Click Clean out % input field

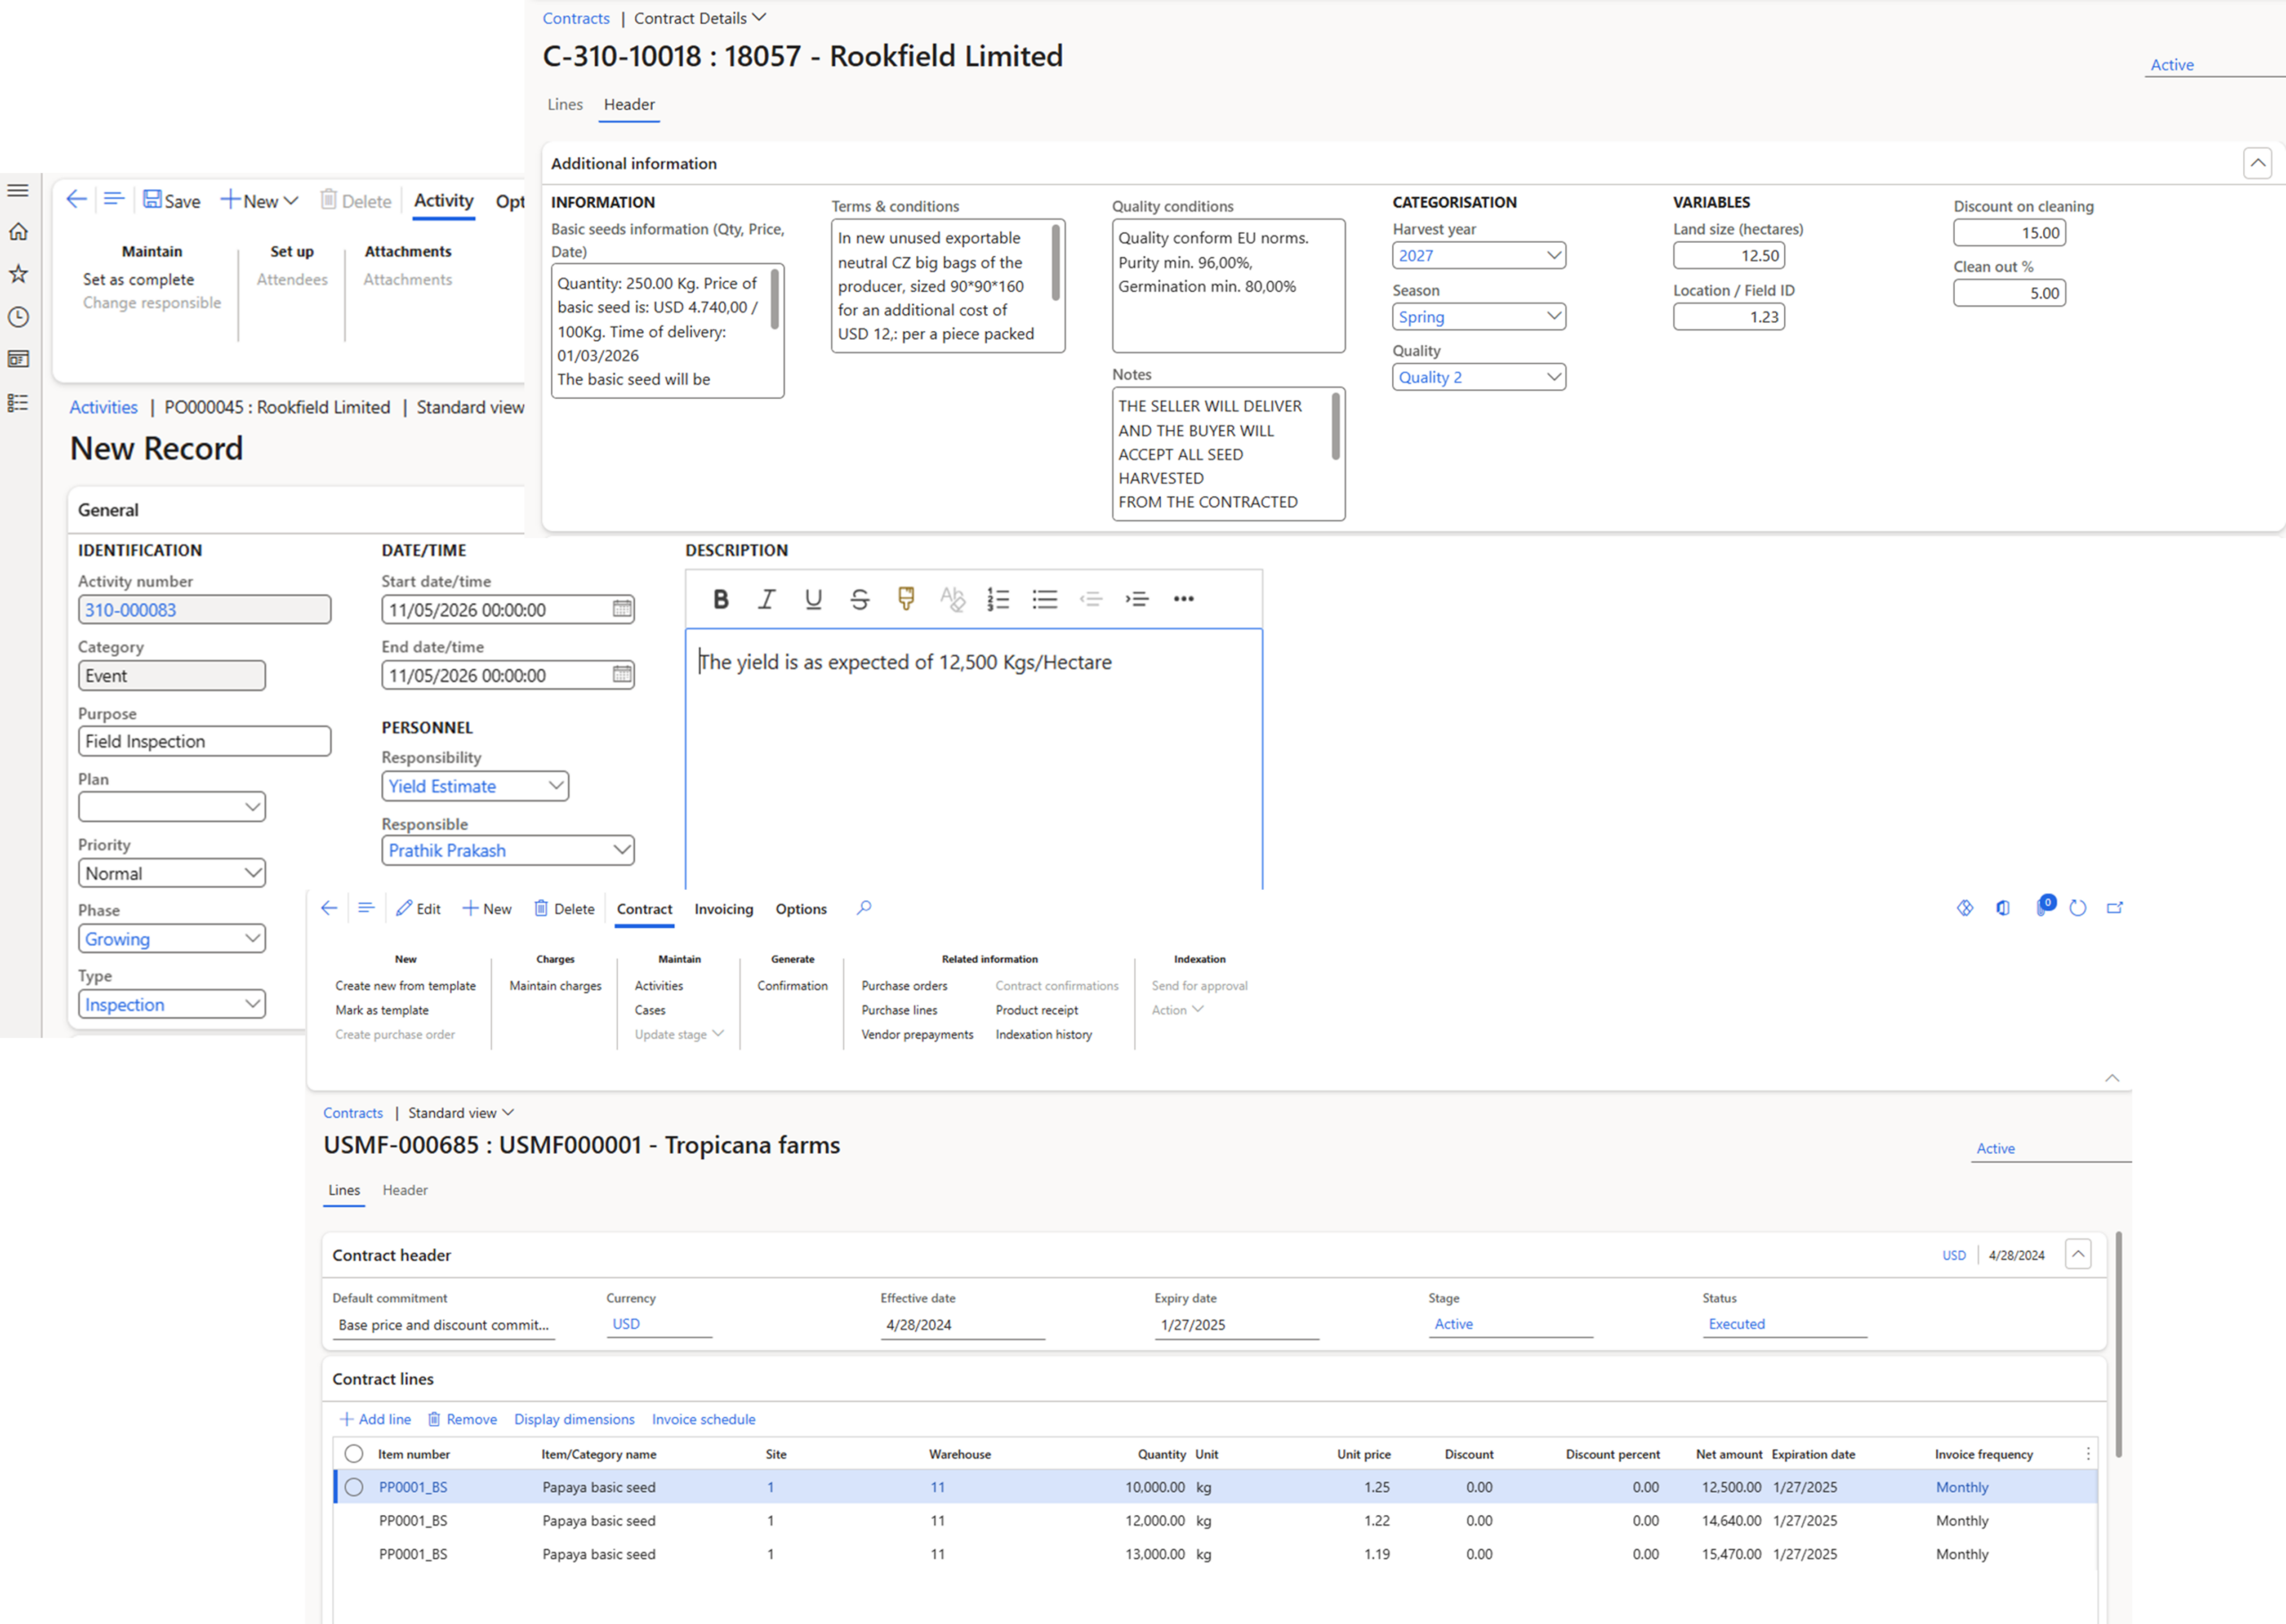click(2009, 293)
